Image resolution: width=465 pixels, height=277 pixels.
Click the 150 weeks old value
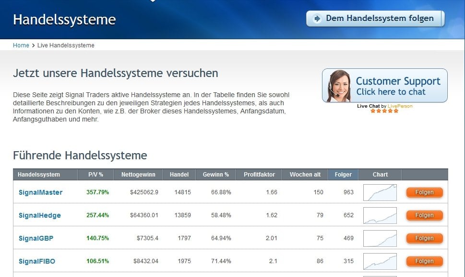click(318, 192)
